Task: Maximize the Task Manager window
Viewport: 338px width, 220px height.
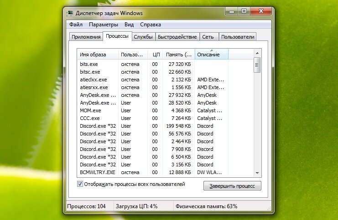Action: click(244, 11)
